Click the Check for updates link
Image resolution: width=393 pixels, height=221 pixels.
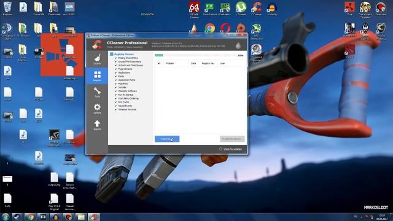[232, 149]
